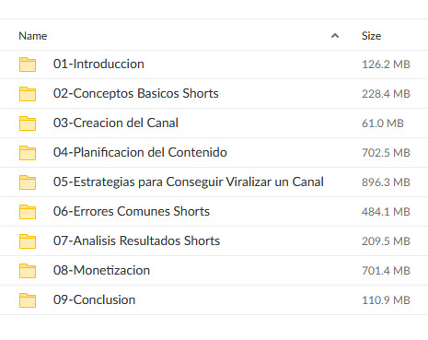Open 05-Estrategias para Conseguir Viralizar un Canal
This screenshot has height=340, width=428.
(189, 182)
